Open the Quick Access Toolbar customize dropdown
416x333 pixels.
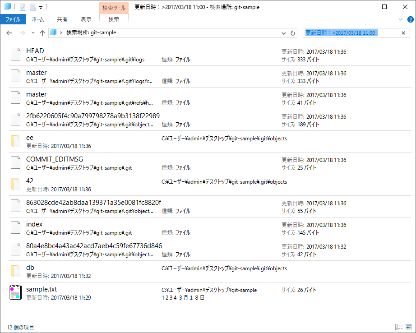41,8
